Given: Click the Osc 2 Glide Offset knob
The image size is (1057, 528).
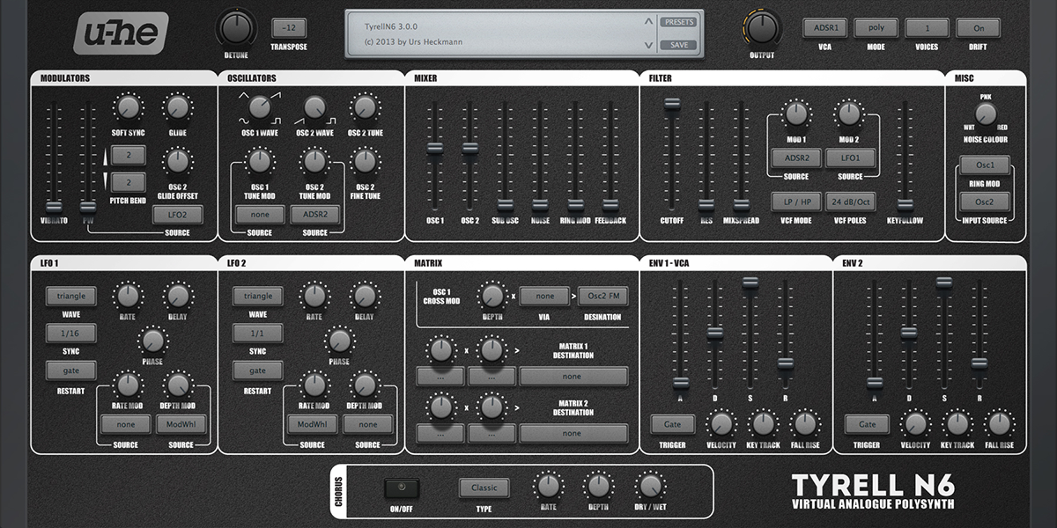Looking at the screenshot, I should tap(178, 161).
